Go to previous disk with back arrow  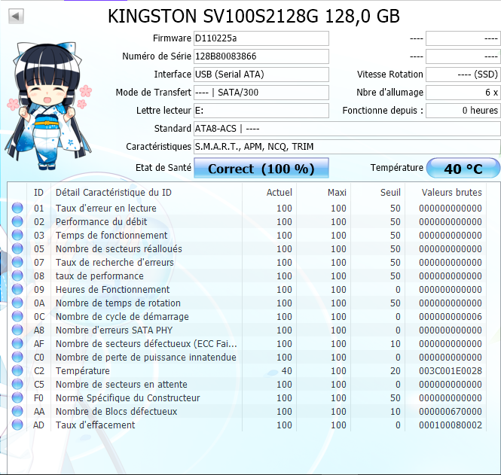[x=16, y=16]
